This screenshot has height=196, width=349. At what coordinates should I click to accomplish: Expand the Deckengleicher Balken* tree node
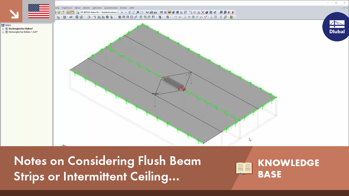3,29
